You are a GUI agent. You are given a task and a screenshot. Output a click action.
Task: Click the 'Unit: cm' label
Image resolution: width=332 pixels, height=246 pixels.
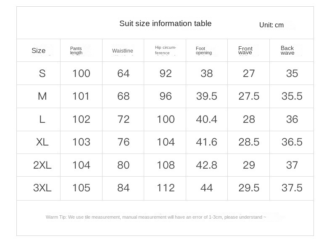tap(271, 25)
